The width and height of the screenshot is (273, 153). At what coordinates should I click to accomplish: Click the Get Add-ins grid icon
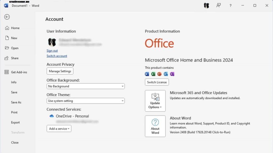(7, 72)
